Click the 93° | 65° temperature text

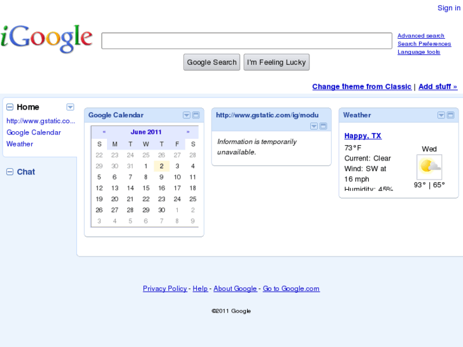pos(429,185)
